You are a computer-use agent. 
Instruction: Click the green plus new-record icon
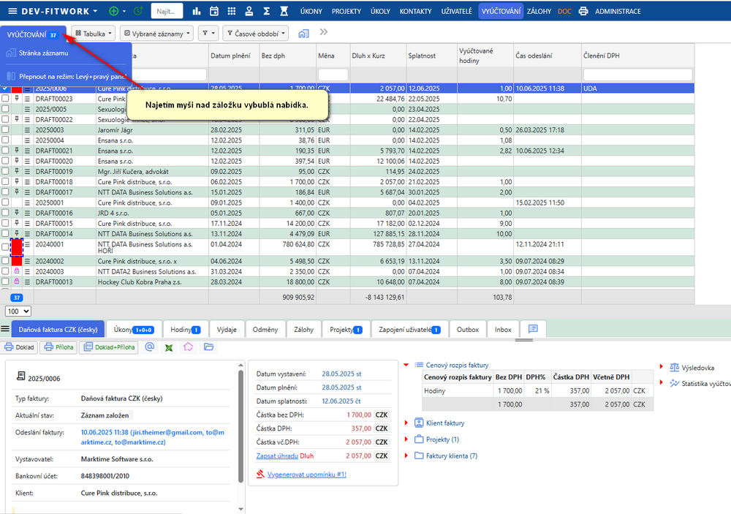113,12
